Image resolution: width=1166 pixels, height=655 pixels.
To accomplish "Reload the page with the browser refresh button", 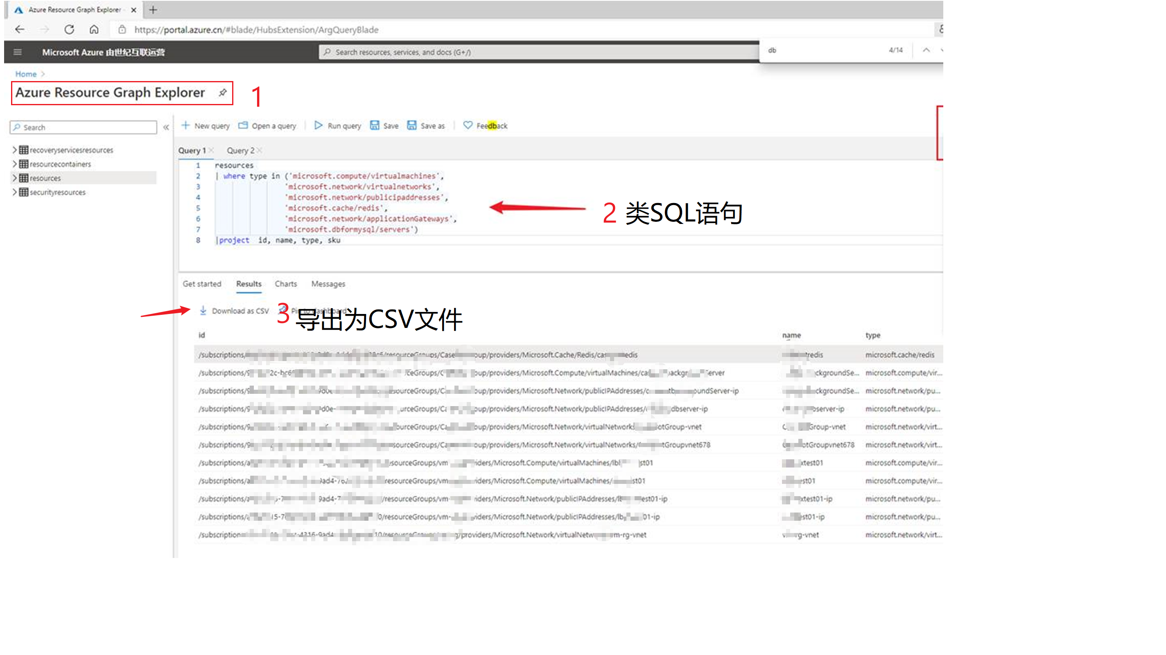I will [69, 30].
